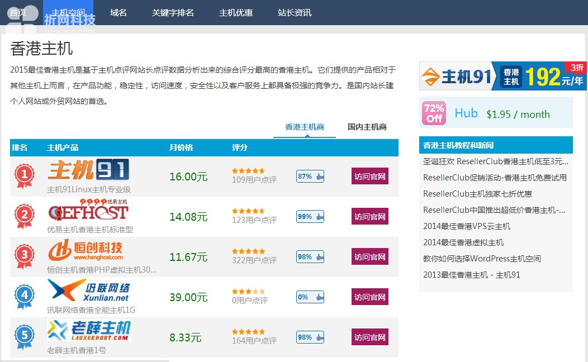Click the rank 4 blue ribbon badge
Viewport: 588px width, 362px height.
click(x=25, y=297)
